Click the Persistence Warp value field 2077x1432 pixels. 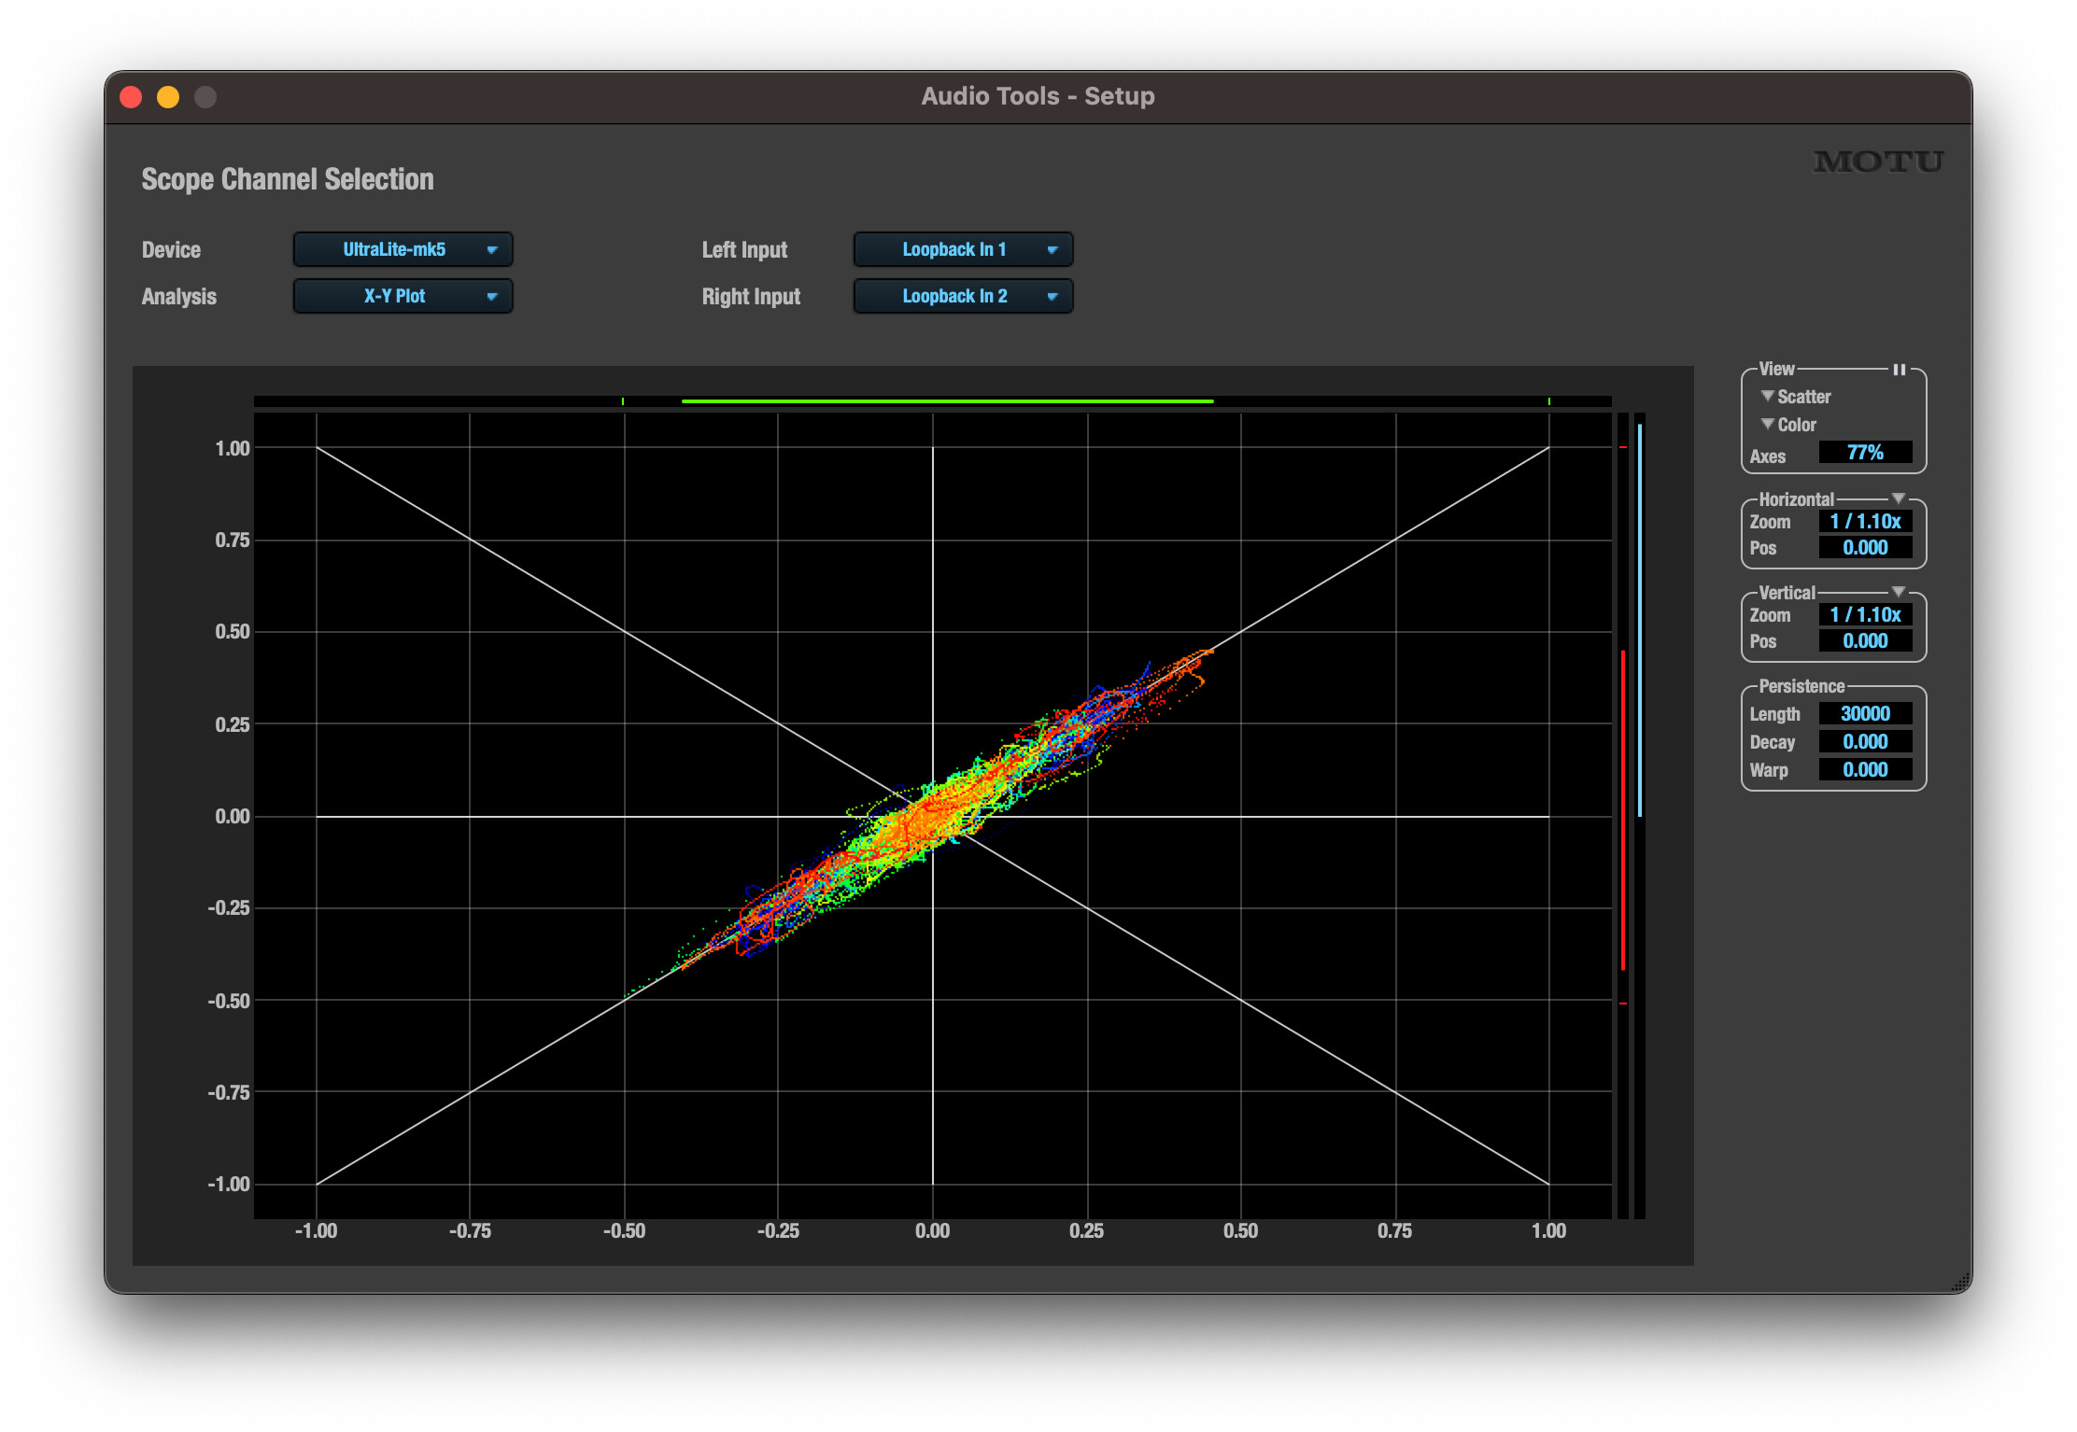1864,770
